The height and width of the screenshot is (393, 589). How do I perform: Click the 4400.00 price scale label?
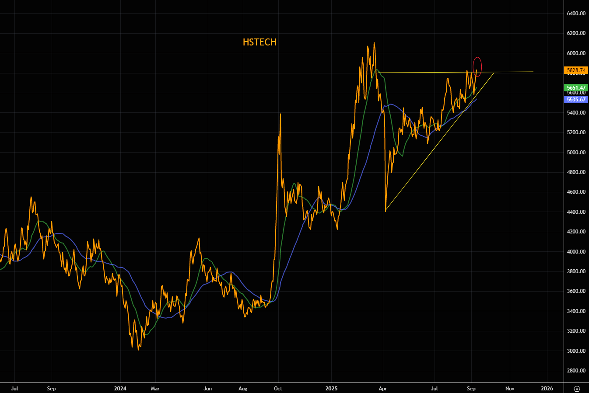[576, 212]
